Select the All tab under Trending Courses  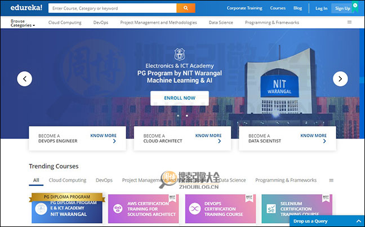coord(36,180)
